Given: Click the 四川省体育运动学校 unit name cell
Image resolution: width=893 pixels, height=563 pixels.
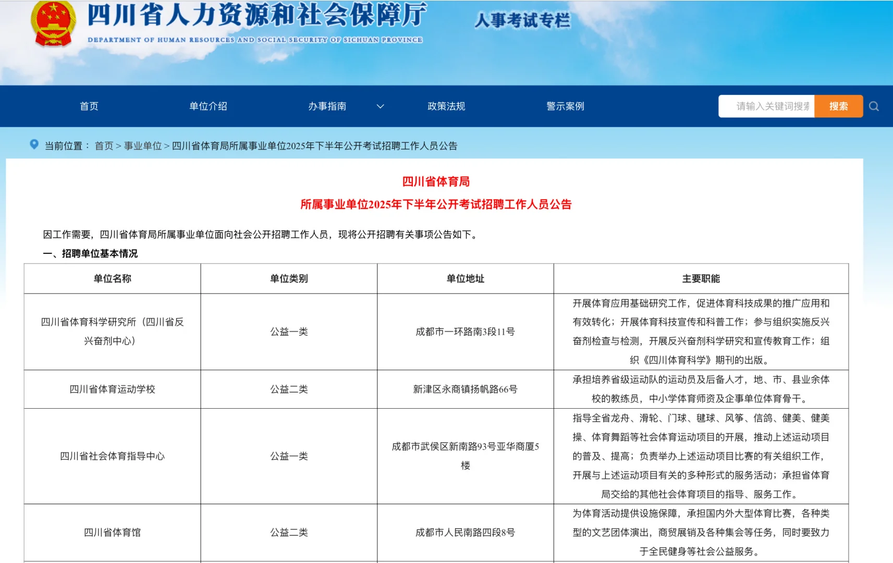Looking at the screenshot, I should coord(112,389).
